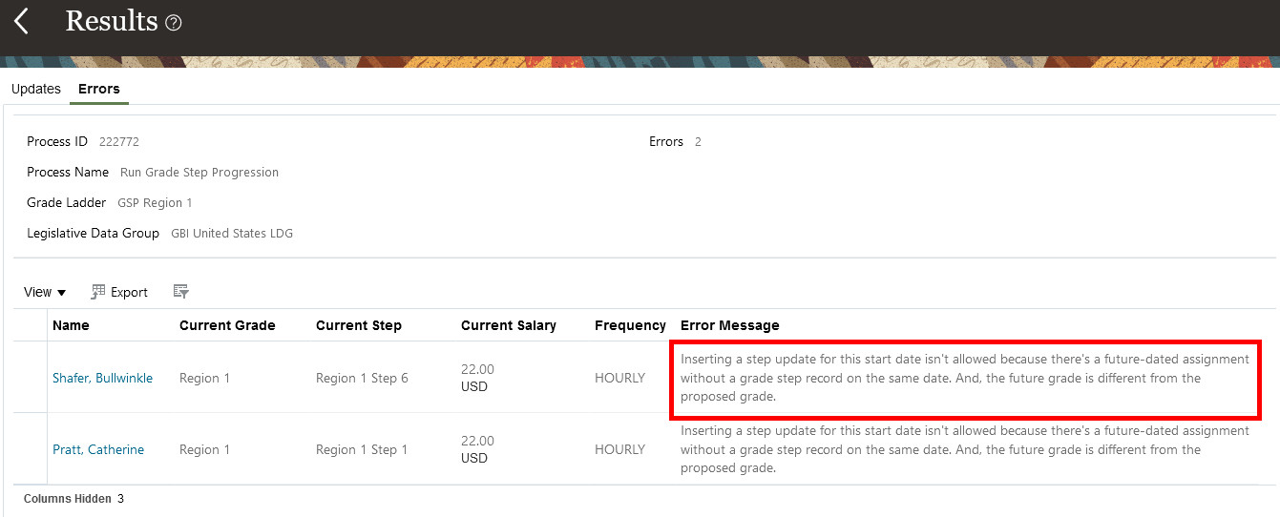Go back using the back arrow
Screen dimensions: 1280x517
click(x=21, y=21)
